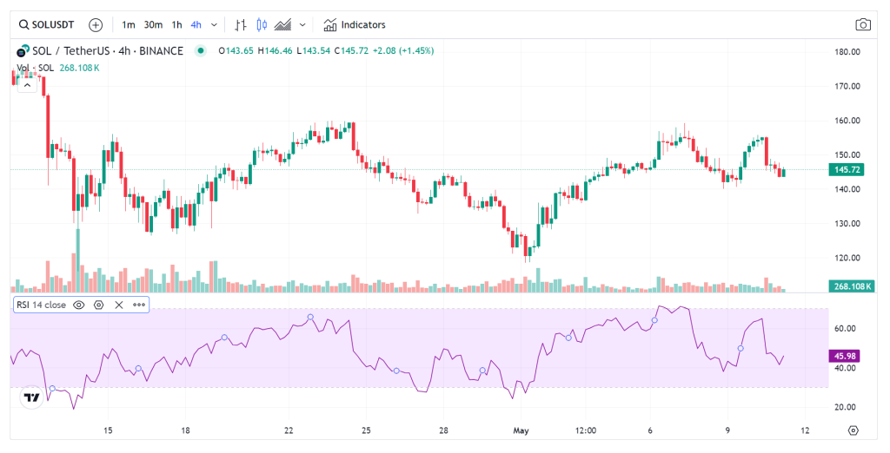Select the candlestick chart style icon

point(261,24)
